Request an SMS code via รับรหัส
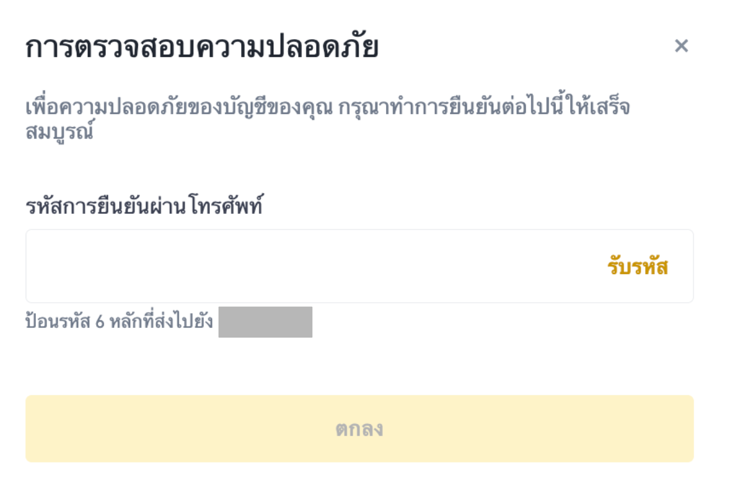The height and width of the screenshot is (488, 731). [x=637, y=266]
